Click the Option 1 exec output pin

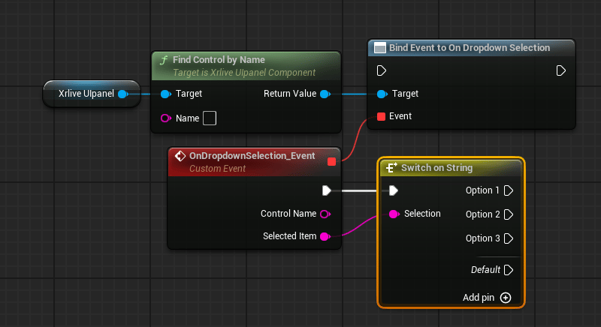point(509,190)
